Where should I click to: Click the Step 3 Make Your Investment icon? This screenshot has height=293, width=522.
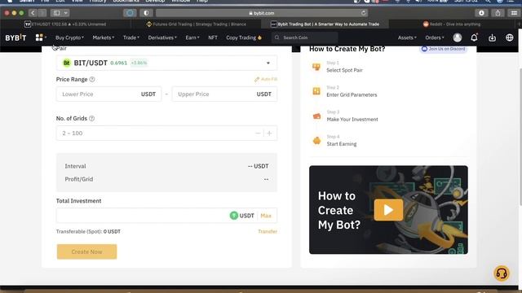(x=316, y=116)
